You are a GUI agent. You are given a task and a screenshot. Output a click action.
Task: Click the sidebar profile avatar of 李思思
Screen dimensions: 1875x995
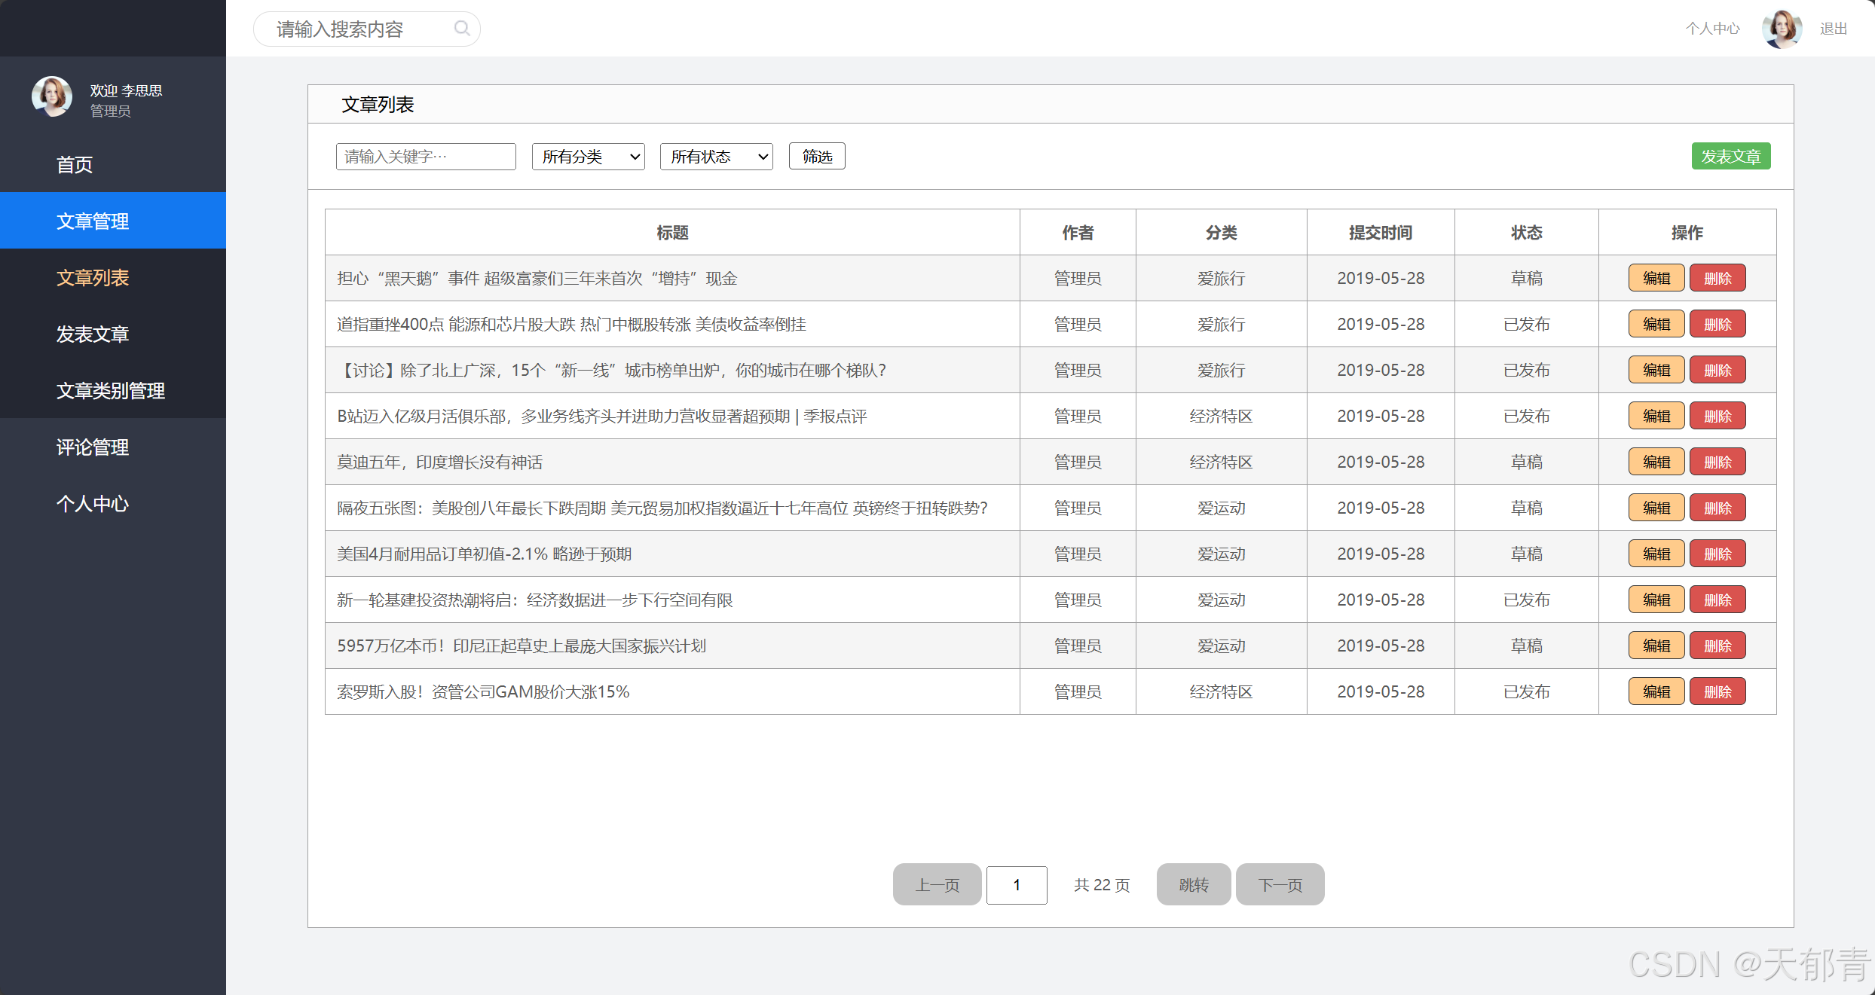tap(52, 96)
